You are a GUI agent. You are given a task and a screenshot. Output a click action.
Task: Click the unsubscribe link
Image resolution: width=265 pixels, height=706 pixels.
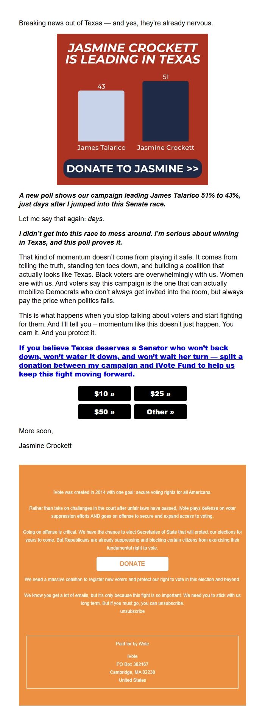[132, 611]
